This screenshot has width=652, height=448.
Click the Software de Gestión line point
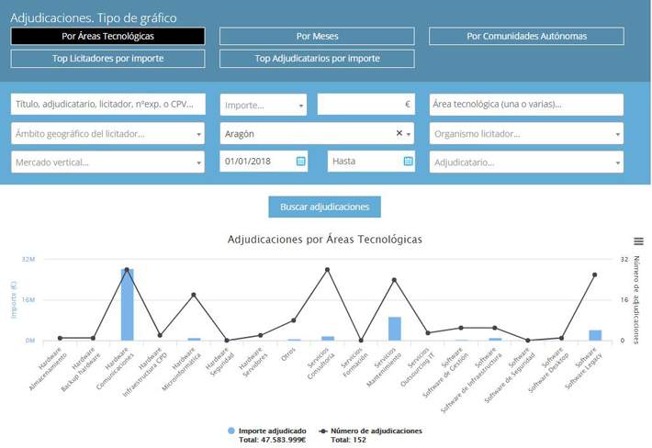click(461, 328)
